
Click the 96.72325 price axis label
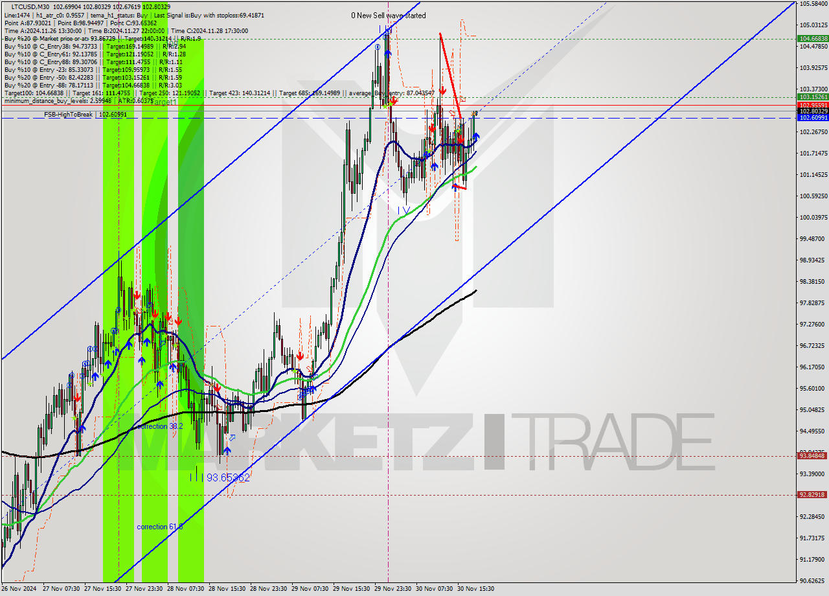(813, 346)
